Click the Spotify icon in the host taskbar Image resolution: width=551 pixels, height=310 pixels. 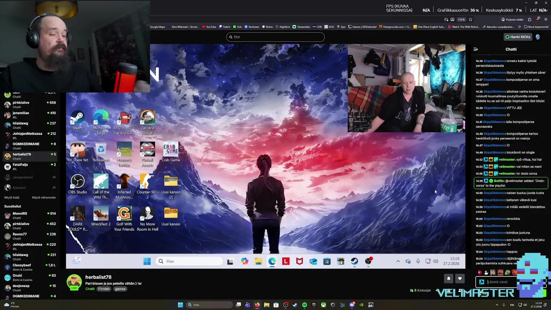[304, 305]
